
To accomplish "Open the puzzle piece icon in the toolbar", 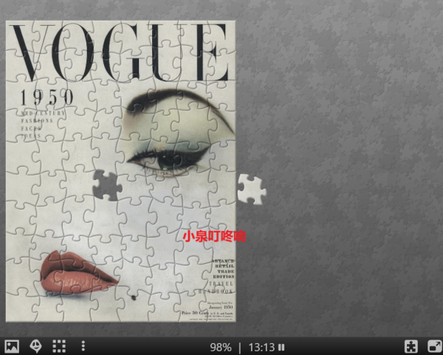I will point(411,347).
